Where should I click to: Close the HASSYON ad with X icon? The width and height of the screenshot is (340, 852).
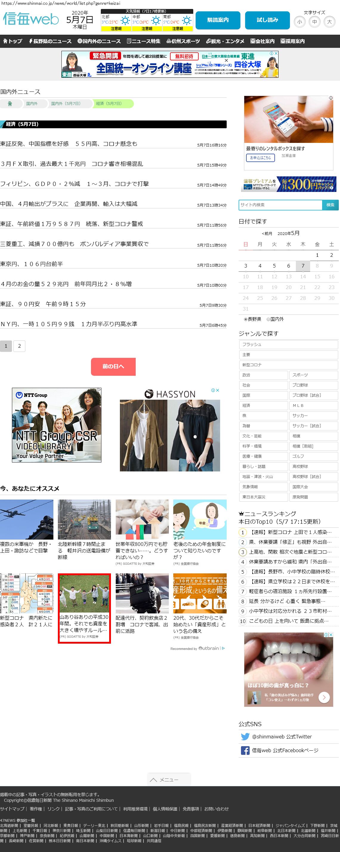click(x=217, y=390)
